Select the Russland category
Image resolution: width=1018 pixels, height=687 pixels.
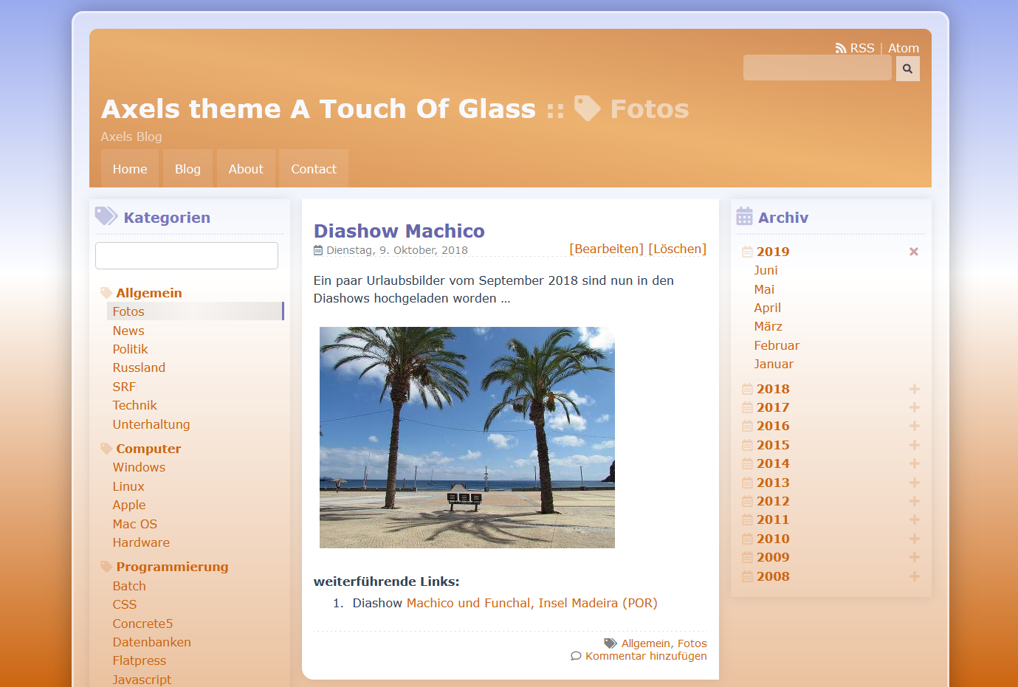pyautogui.click(x=139, y=367)
